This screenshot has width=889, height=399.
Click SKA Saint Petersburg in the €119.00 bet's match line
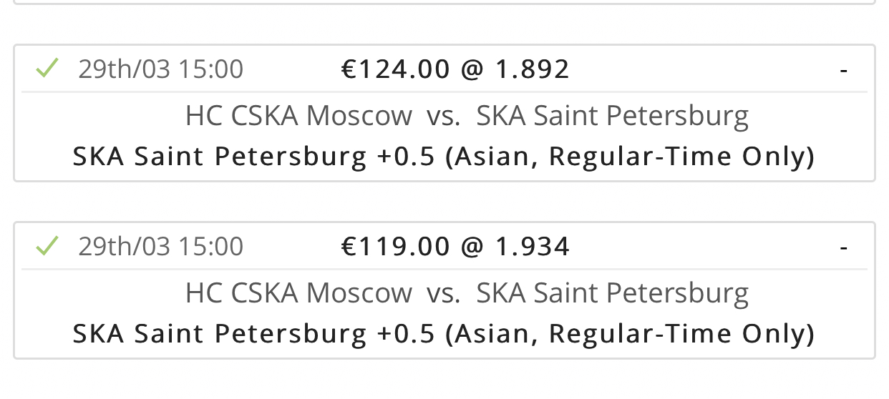pyautogui.click(x=613, y=292)
